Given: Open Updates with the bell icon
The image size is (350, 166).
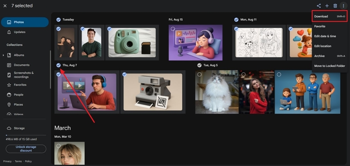Looking at the screenshot, I should [9, 32].
